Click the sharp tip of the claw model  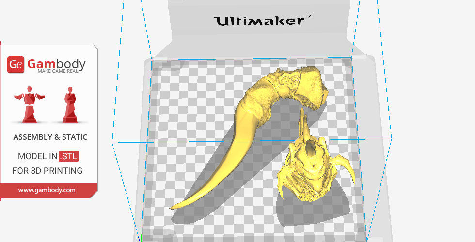(x=172, y=208)
